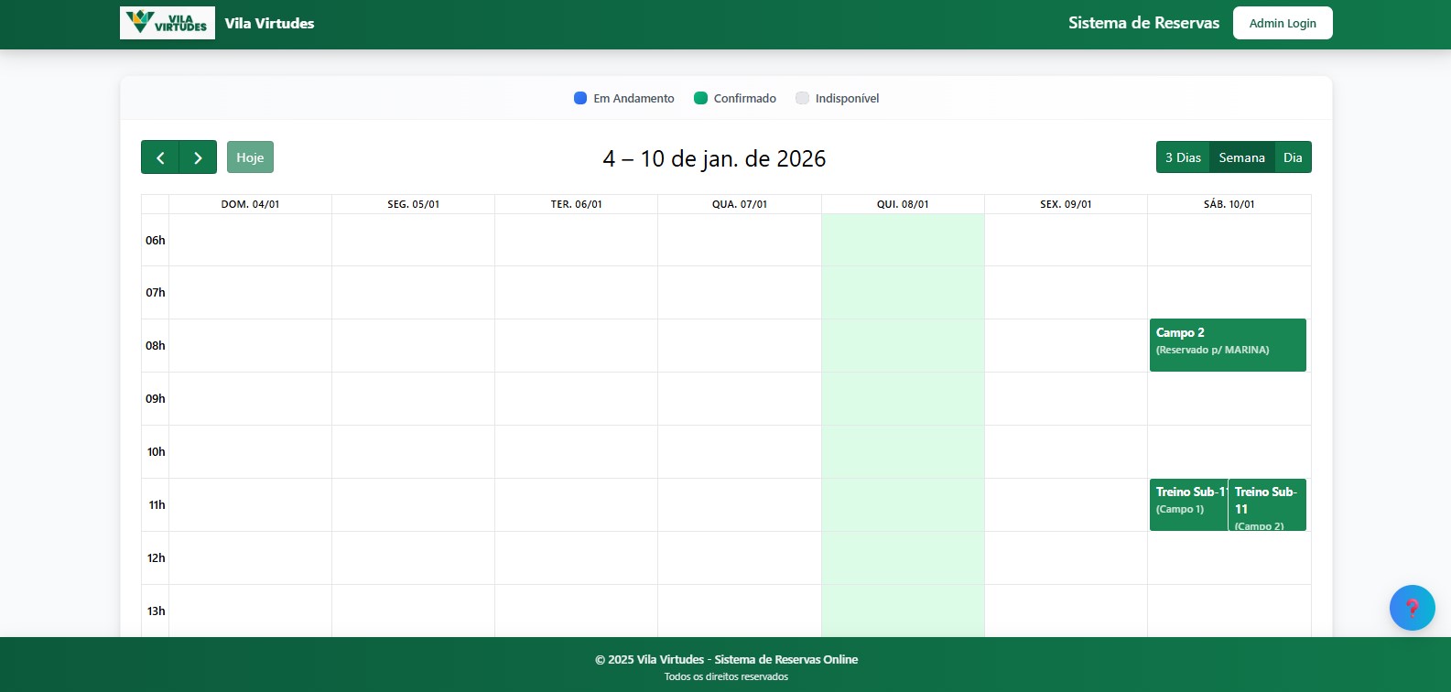Click the Vila Virtudes title text

coord(269,23)
